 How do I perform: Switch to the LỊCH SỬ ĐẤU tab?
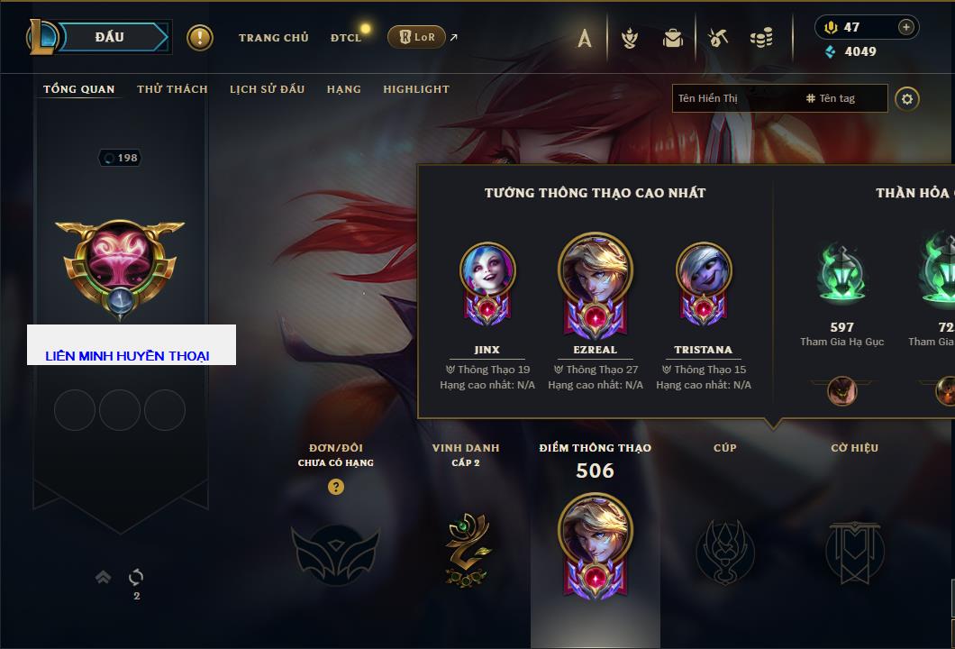click(267, 89)
